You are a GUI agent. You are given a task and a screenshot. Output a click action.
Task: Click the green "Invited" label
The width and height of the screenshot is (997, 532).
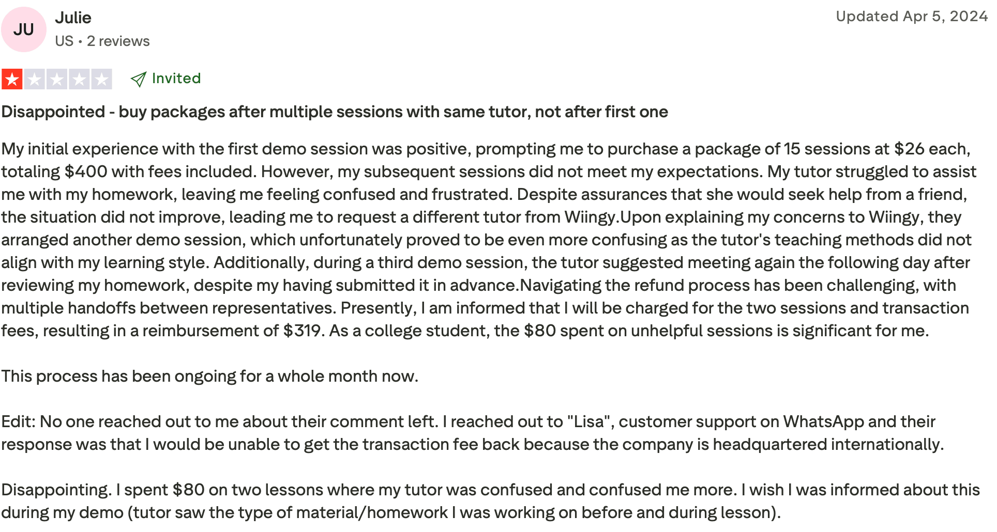click(x=176, y=79)
